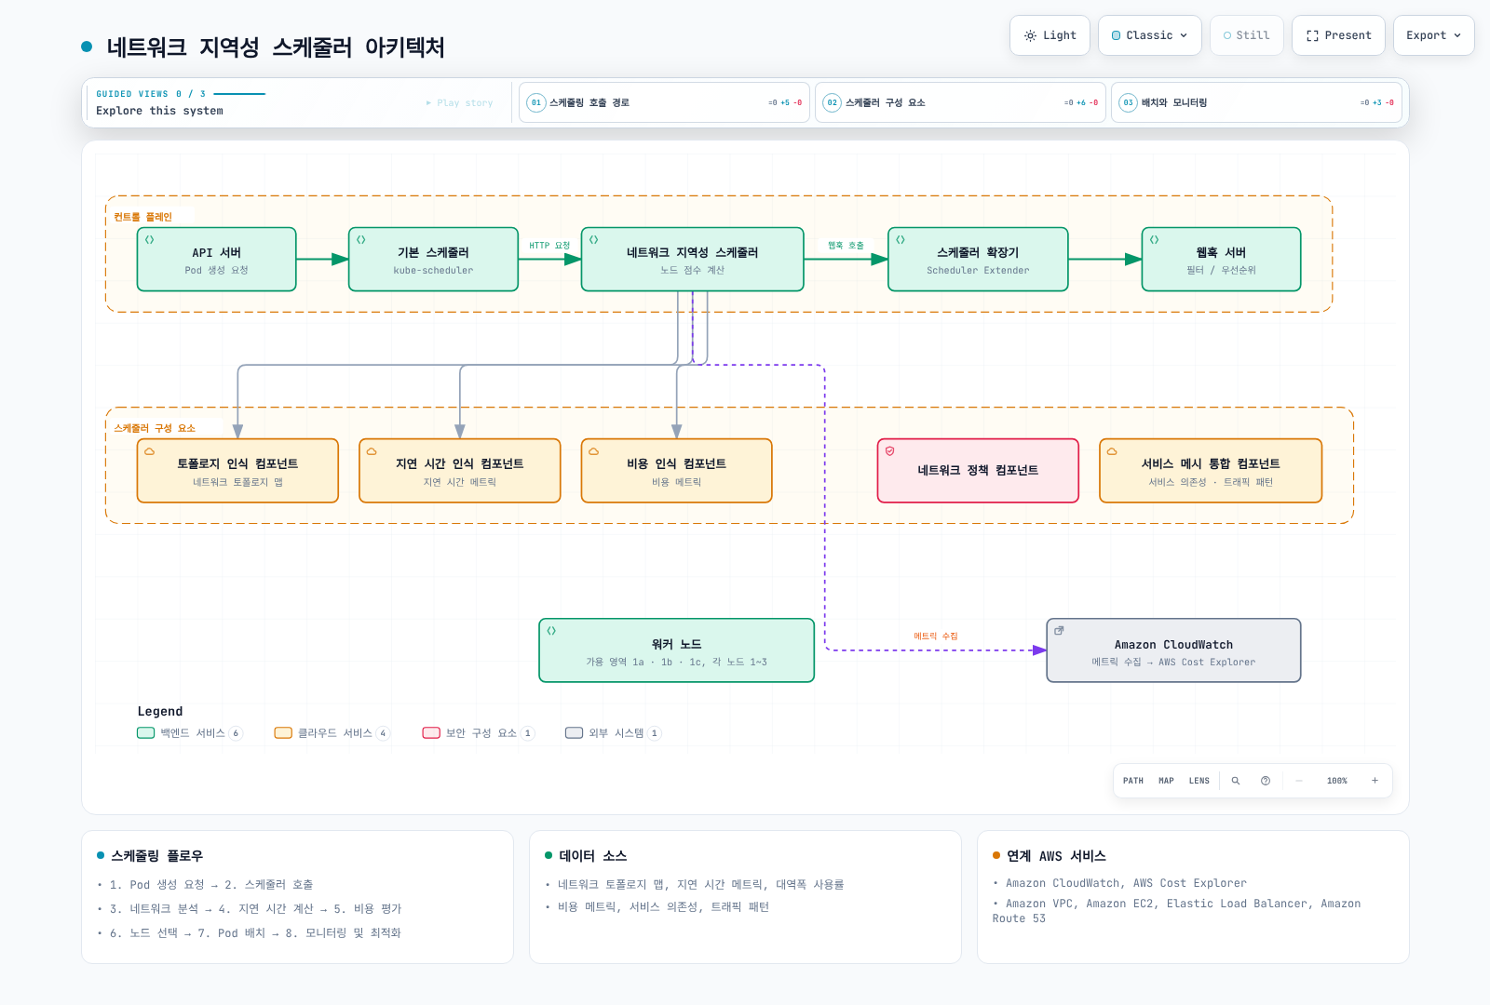Toggle 클라우드 서비스 legend filter

332,733
